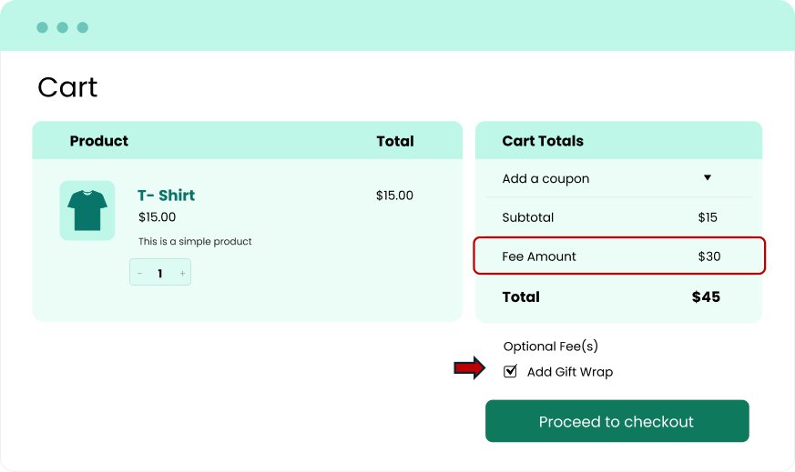Select the Total column header in product table
The height and width of the screenshot is (472, 795).
coord(395,141)
